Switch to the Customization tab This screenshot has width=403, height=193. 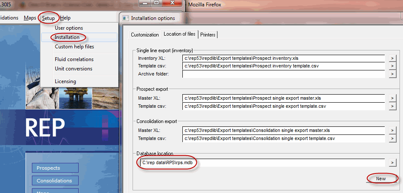click(145, 35)
